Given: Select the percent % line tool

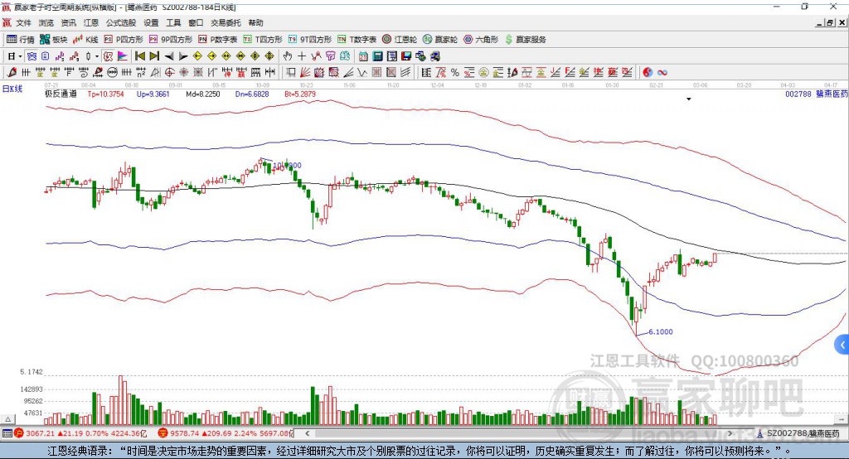Looking at the screenshot, I should tap(455, 73).
